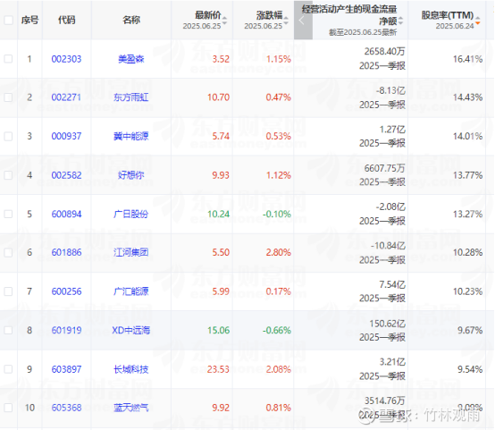Screen dimensions: 495x430
Task: Select the price 10.70 cell
Action: [218, 97]
